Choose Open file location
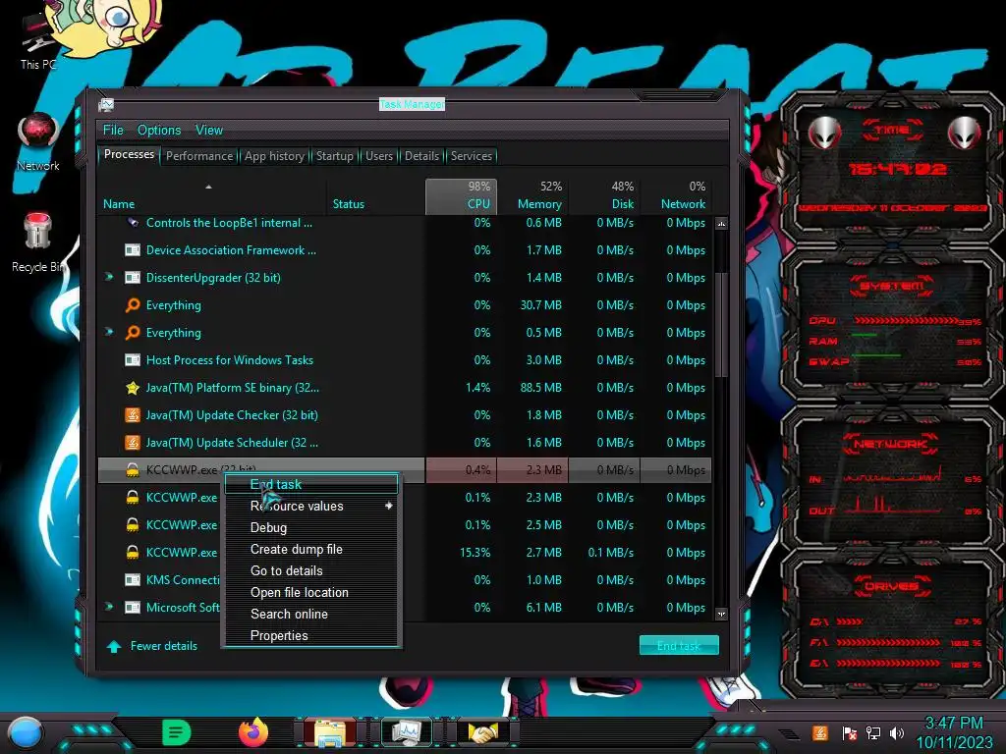1006x754 pixels. pos(311,592)
